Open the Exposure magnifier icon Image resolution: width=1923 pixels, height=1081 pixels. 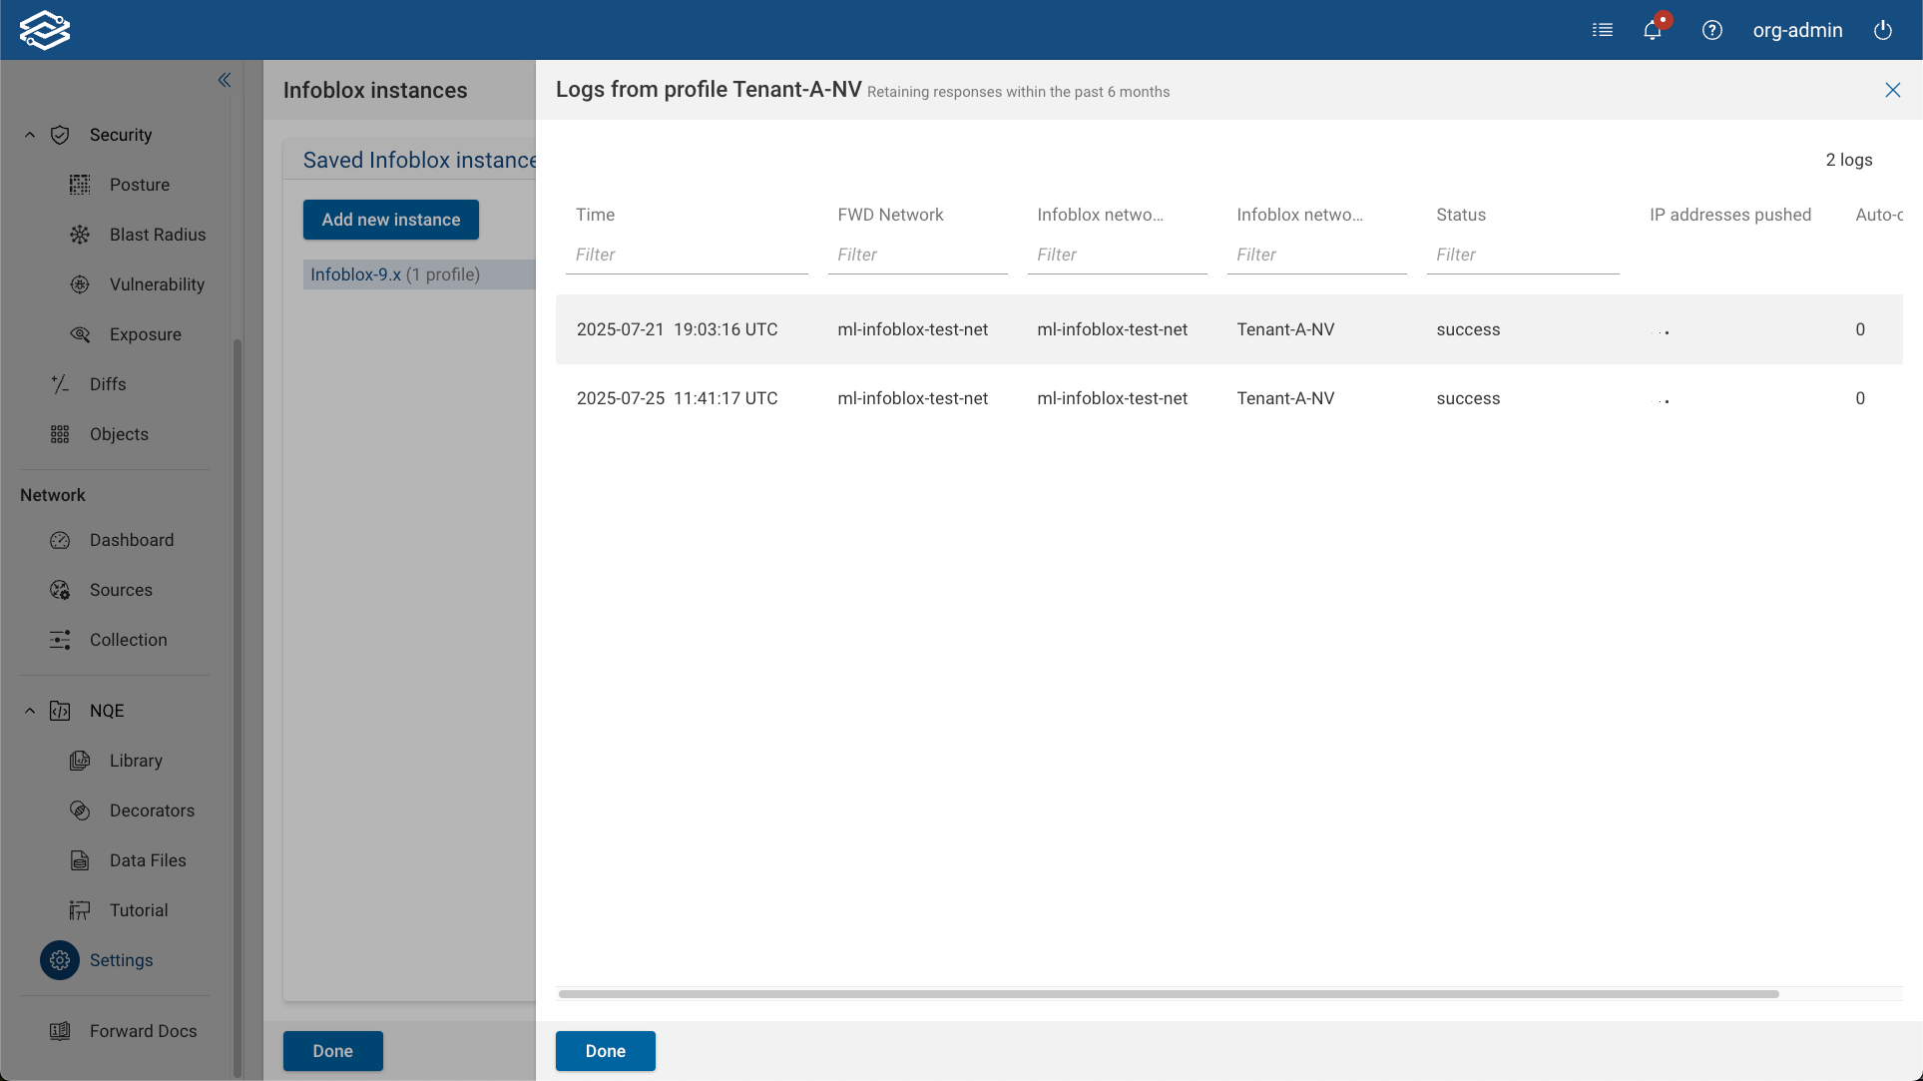[80, 334]
